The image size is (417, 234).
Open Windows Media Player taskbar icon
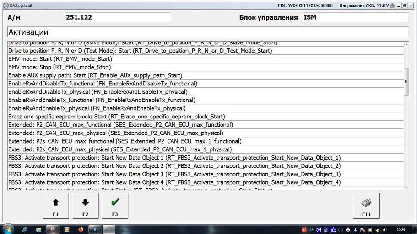[x=67, y=229]
